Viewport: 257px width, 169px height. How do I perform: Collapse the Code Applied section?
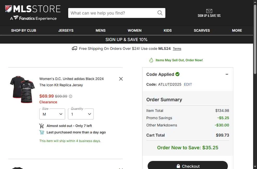click(x=227, y=74)
